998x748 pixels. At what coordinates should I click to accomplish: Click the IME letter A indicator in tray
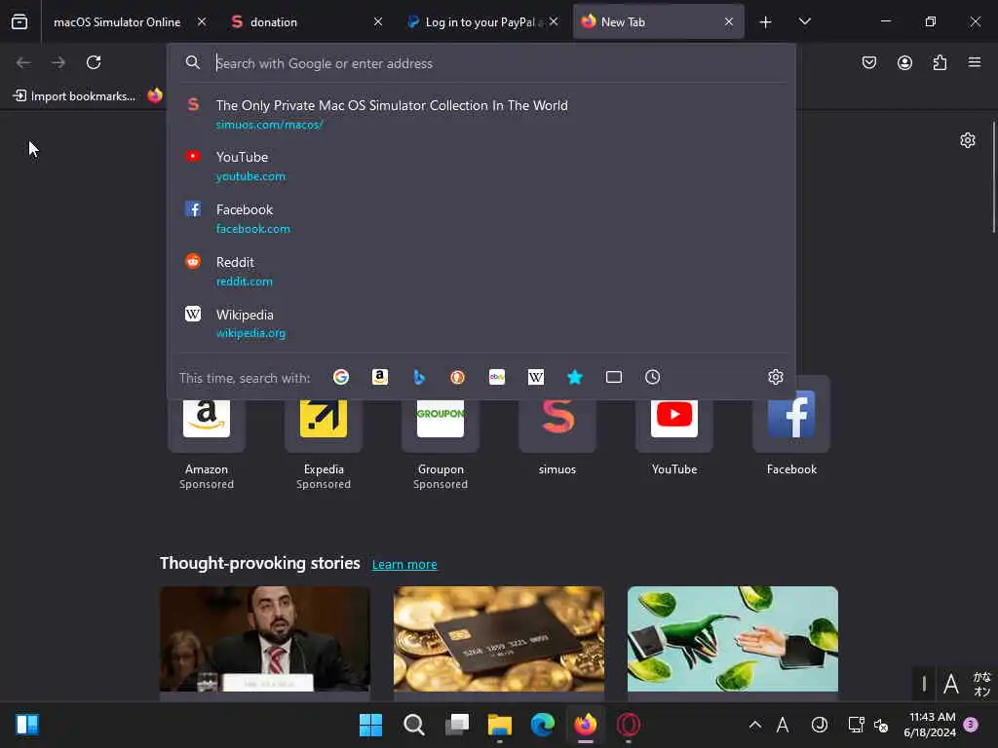(783, 725)
